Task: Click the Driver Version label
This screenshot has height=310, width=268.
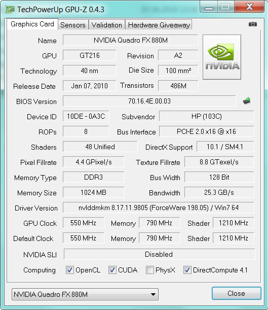Action: [x=36, y=208]
